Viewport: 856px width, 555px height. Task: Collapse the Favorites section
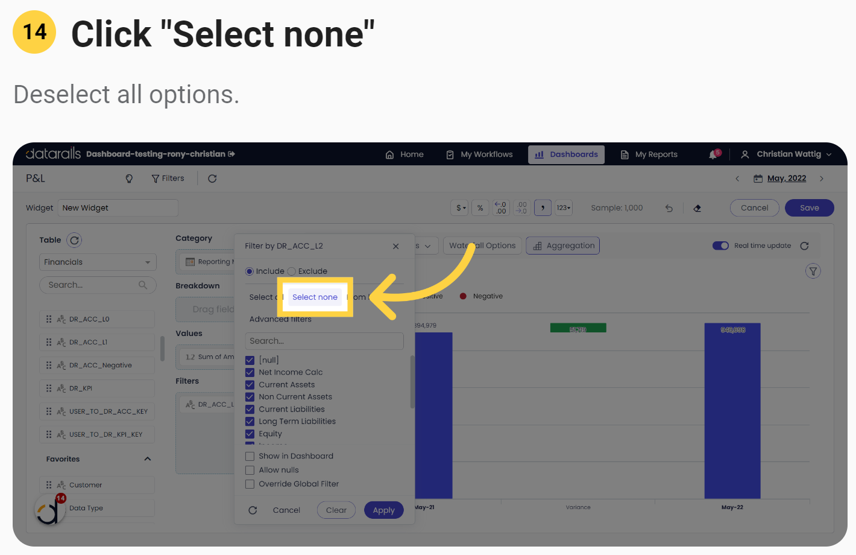click(148, 459)
